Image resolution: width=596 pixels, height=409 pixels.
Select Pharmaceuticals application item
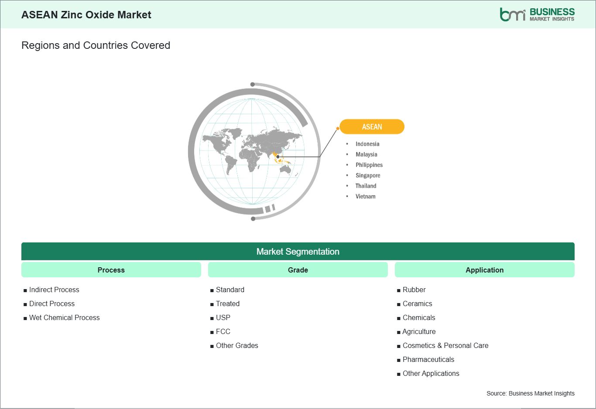point(428,359)
